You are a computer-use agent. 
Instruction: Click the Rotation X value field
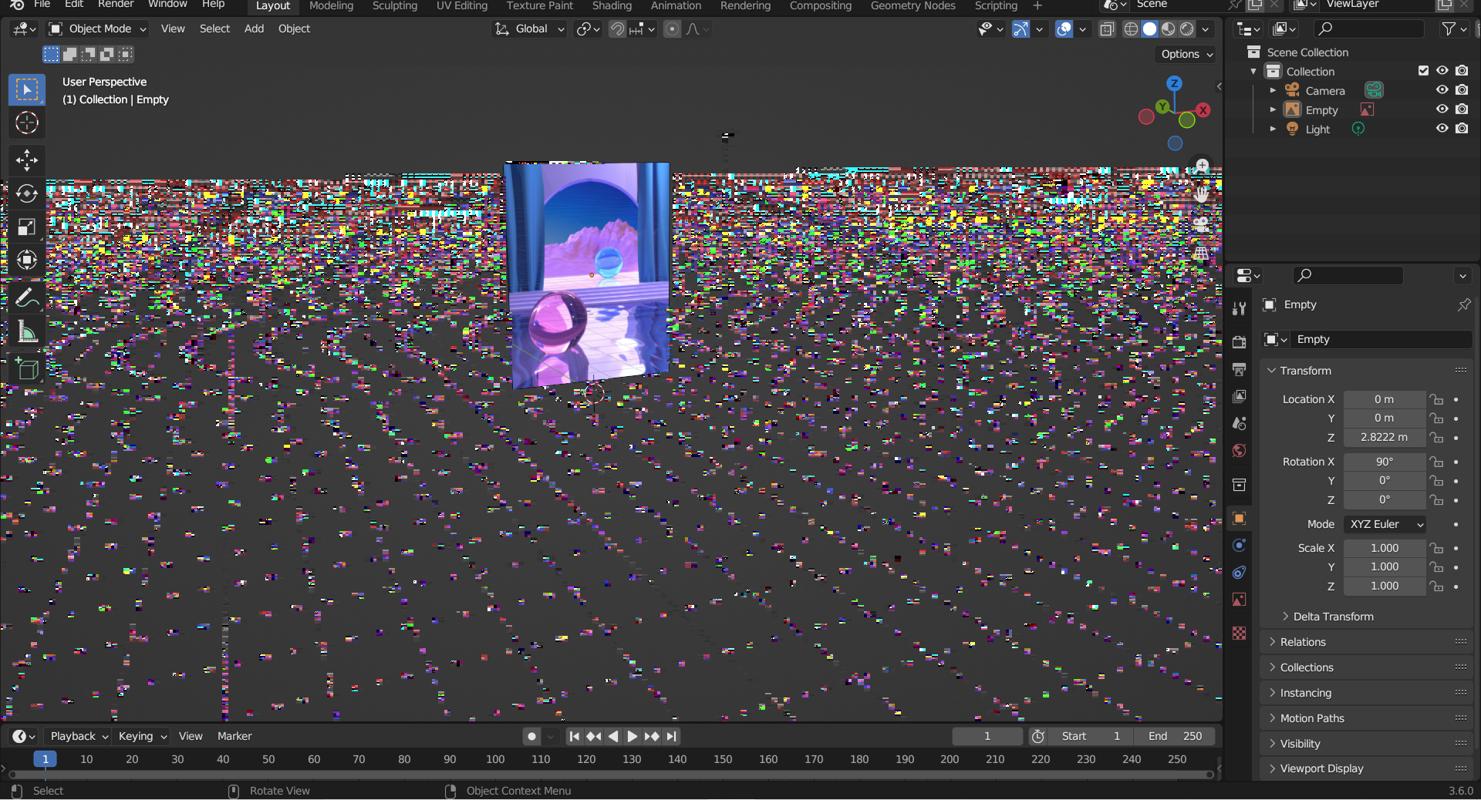coord(1384,462)
